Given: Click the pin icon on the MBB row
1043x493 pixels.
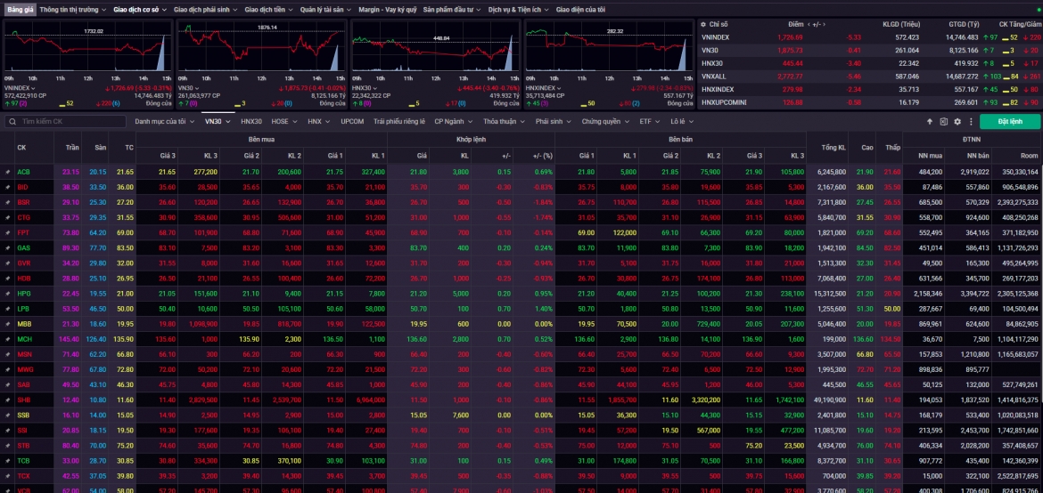Looking at the screenshot, I should [x=8, y=324].
